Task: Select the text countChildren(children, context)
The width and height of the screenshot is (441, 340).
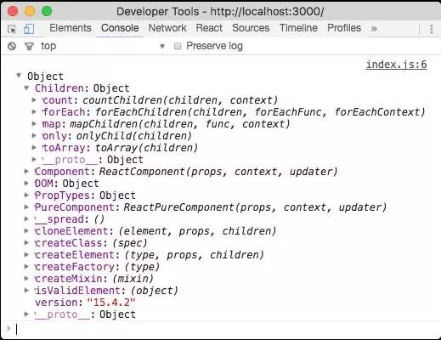Action: [180, 100]
